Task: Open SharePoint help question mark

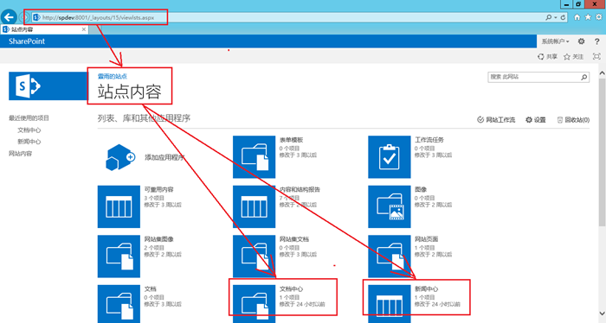Action: pyautogui.click(x=596, y=41)
